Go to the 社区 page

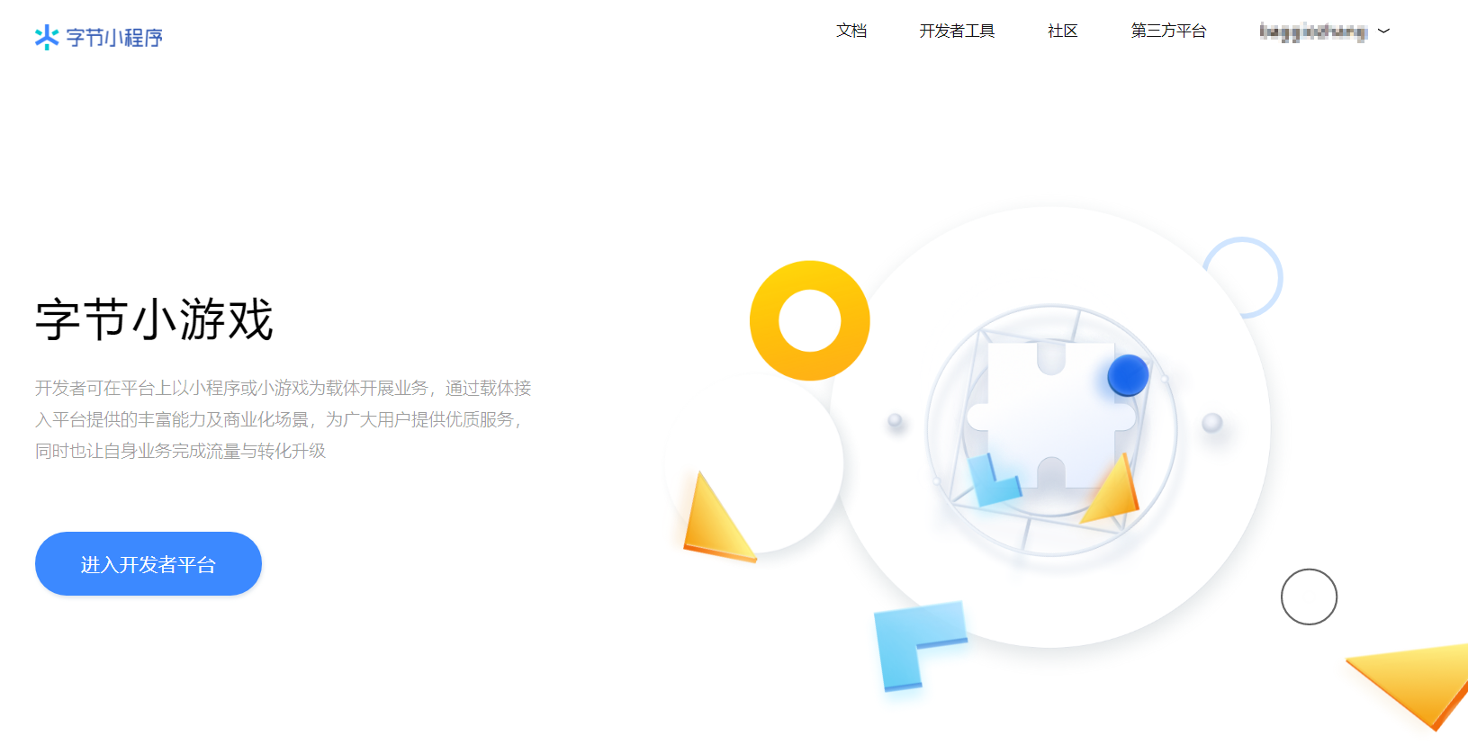1063,31
